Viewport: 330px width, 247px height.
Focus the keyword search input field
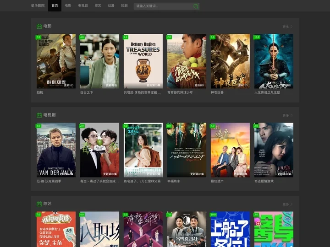tap(163, 6)
